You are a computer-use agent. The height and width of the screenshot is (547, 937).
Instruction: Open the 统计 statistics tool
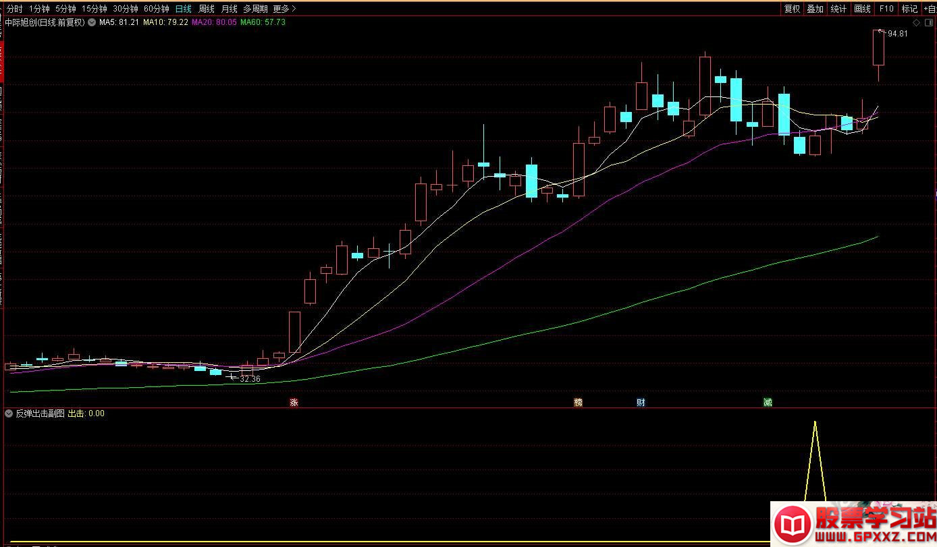pos(838,9)
